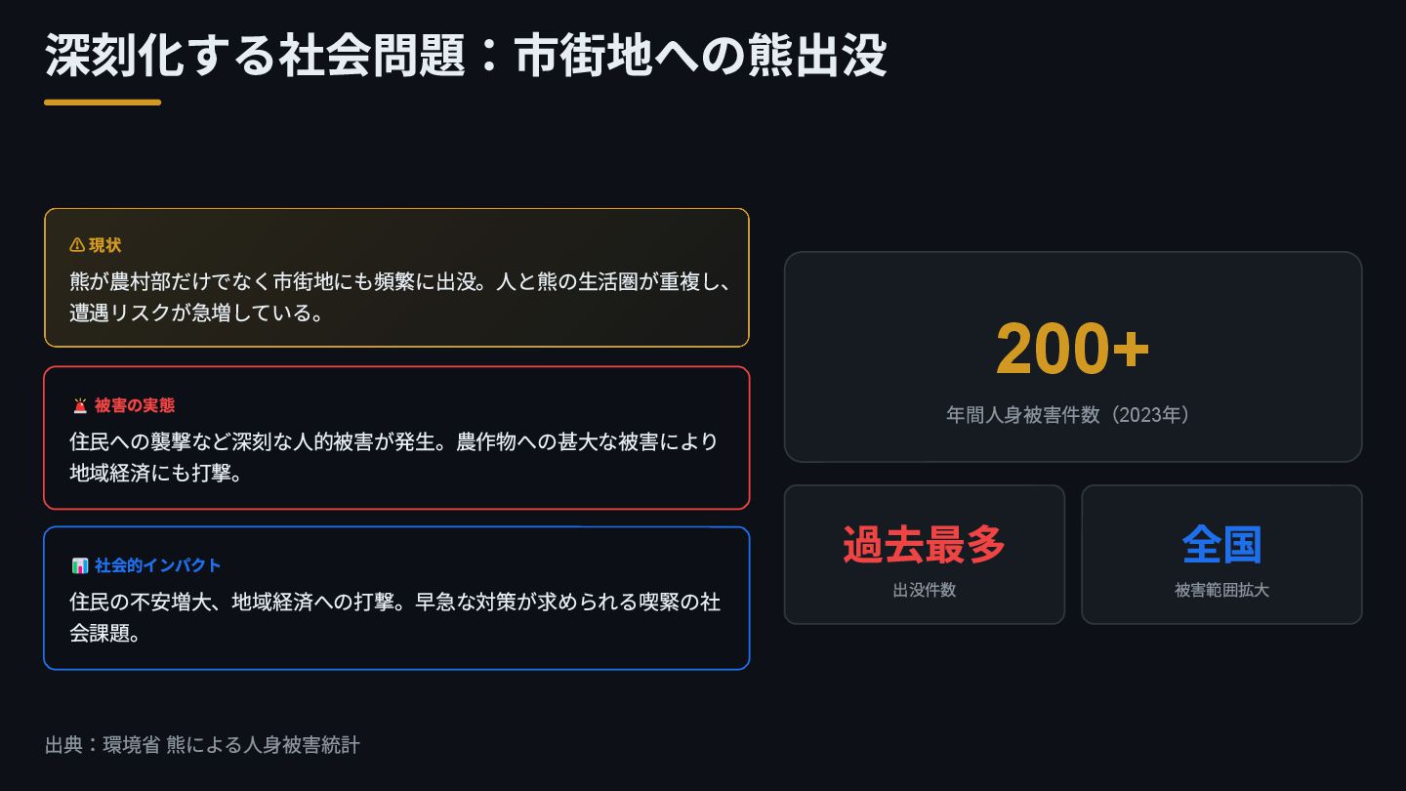Viewport: 1406px width, 791px height.
Task: Select the 現状 heading label
Action: pos(105,245)
